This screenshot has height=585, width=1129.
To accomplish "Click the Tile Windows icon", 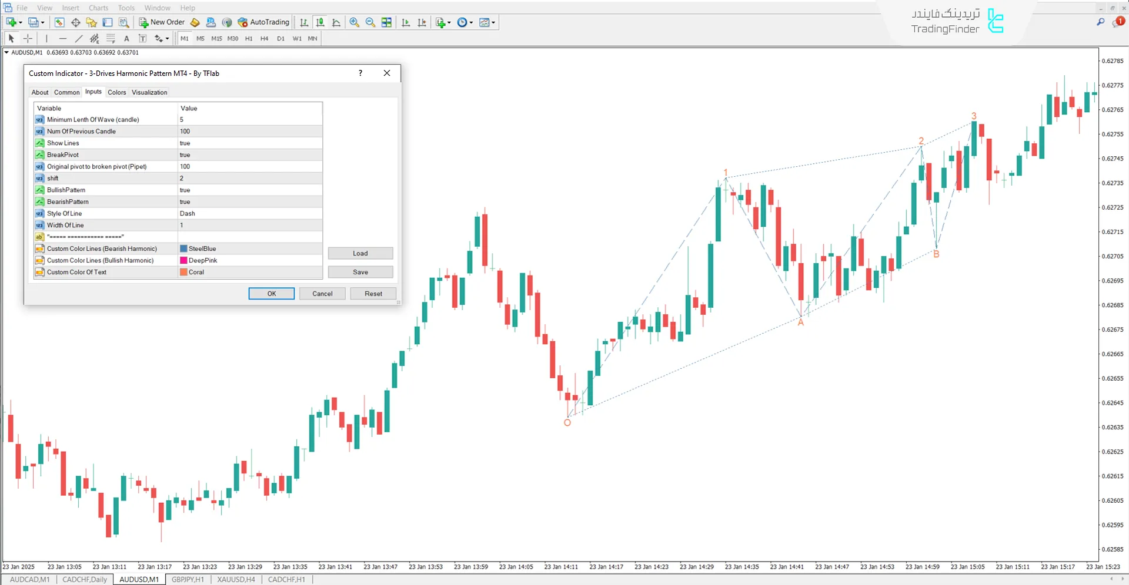I will tap(386, 22).
